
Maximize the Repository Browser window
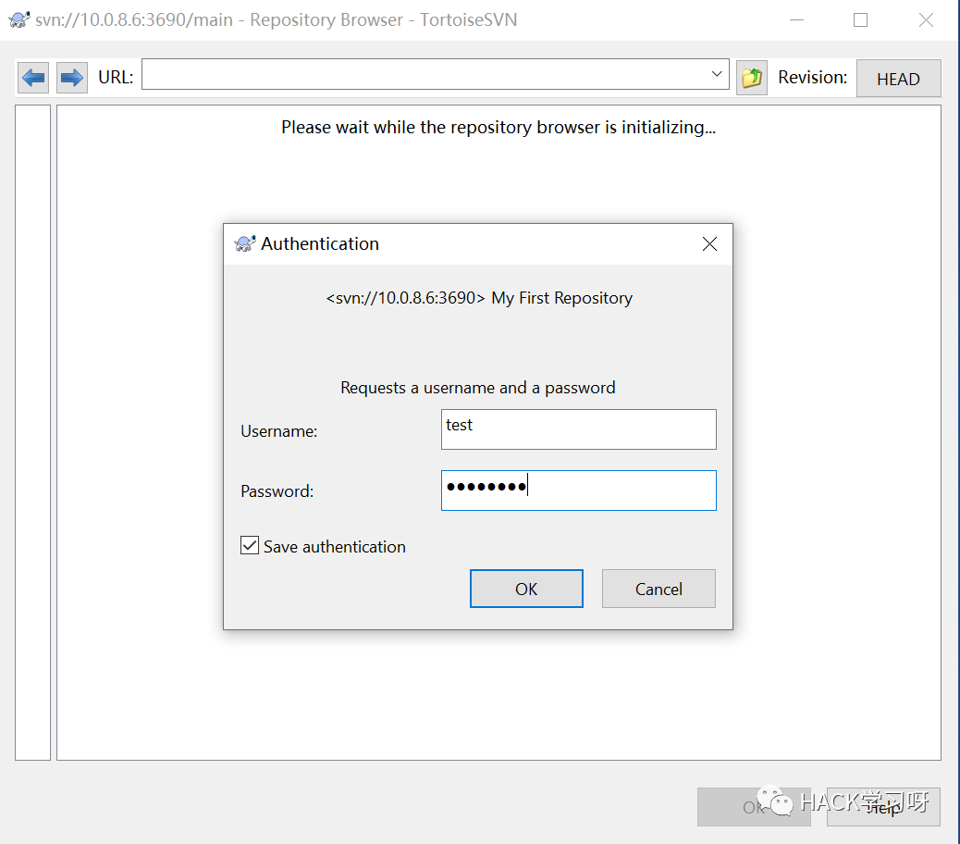(861, 20)
